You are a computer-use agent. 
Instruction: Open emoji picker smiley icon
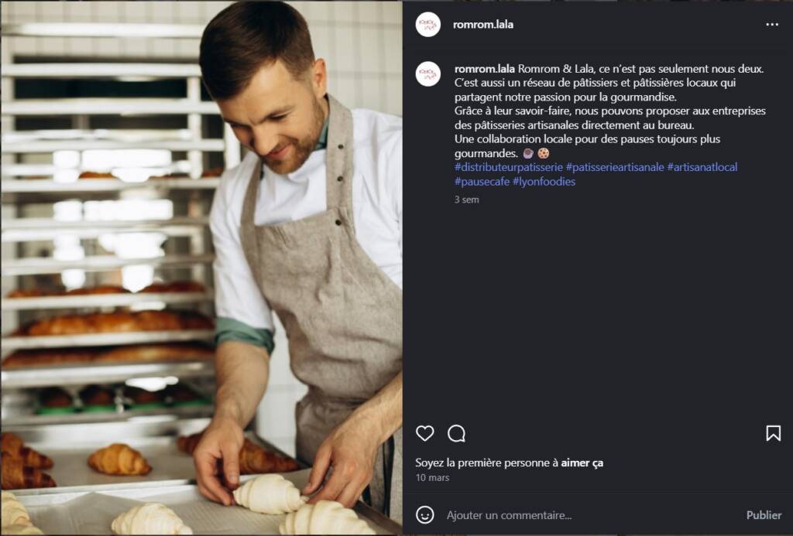pos(425,515)
